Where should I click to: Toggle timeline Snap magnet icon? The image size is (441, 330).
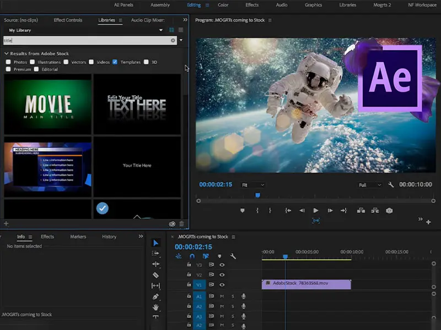click(x=192, y=256)
